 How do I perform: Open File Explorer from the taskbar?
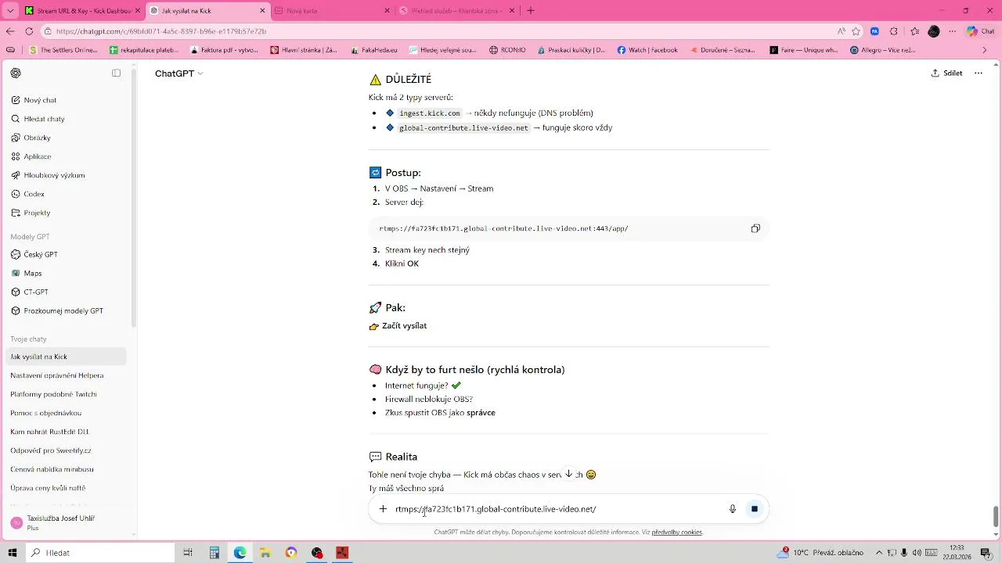[265, 553]
